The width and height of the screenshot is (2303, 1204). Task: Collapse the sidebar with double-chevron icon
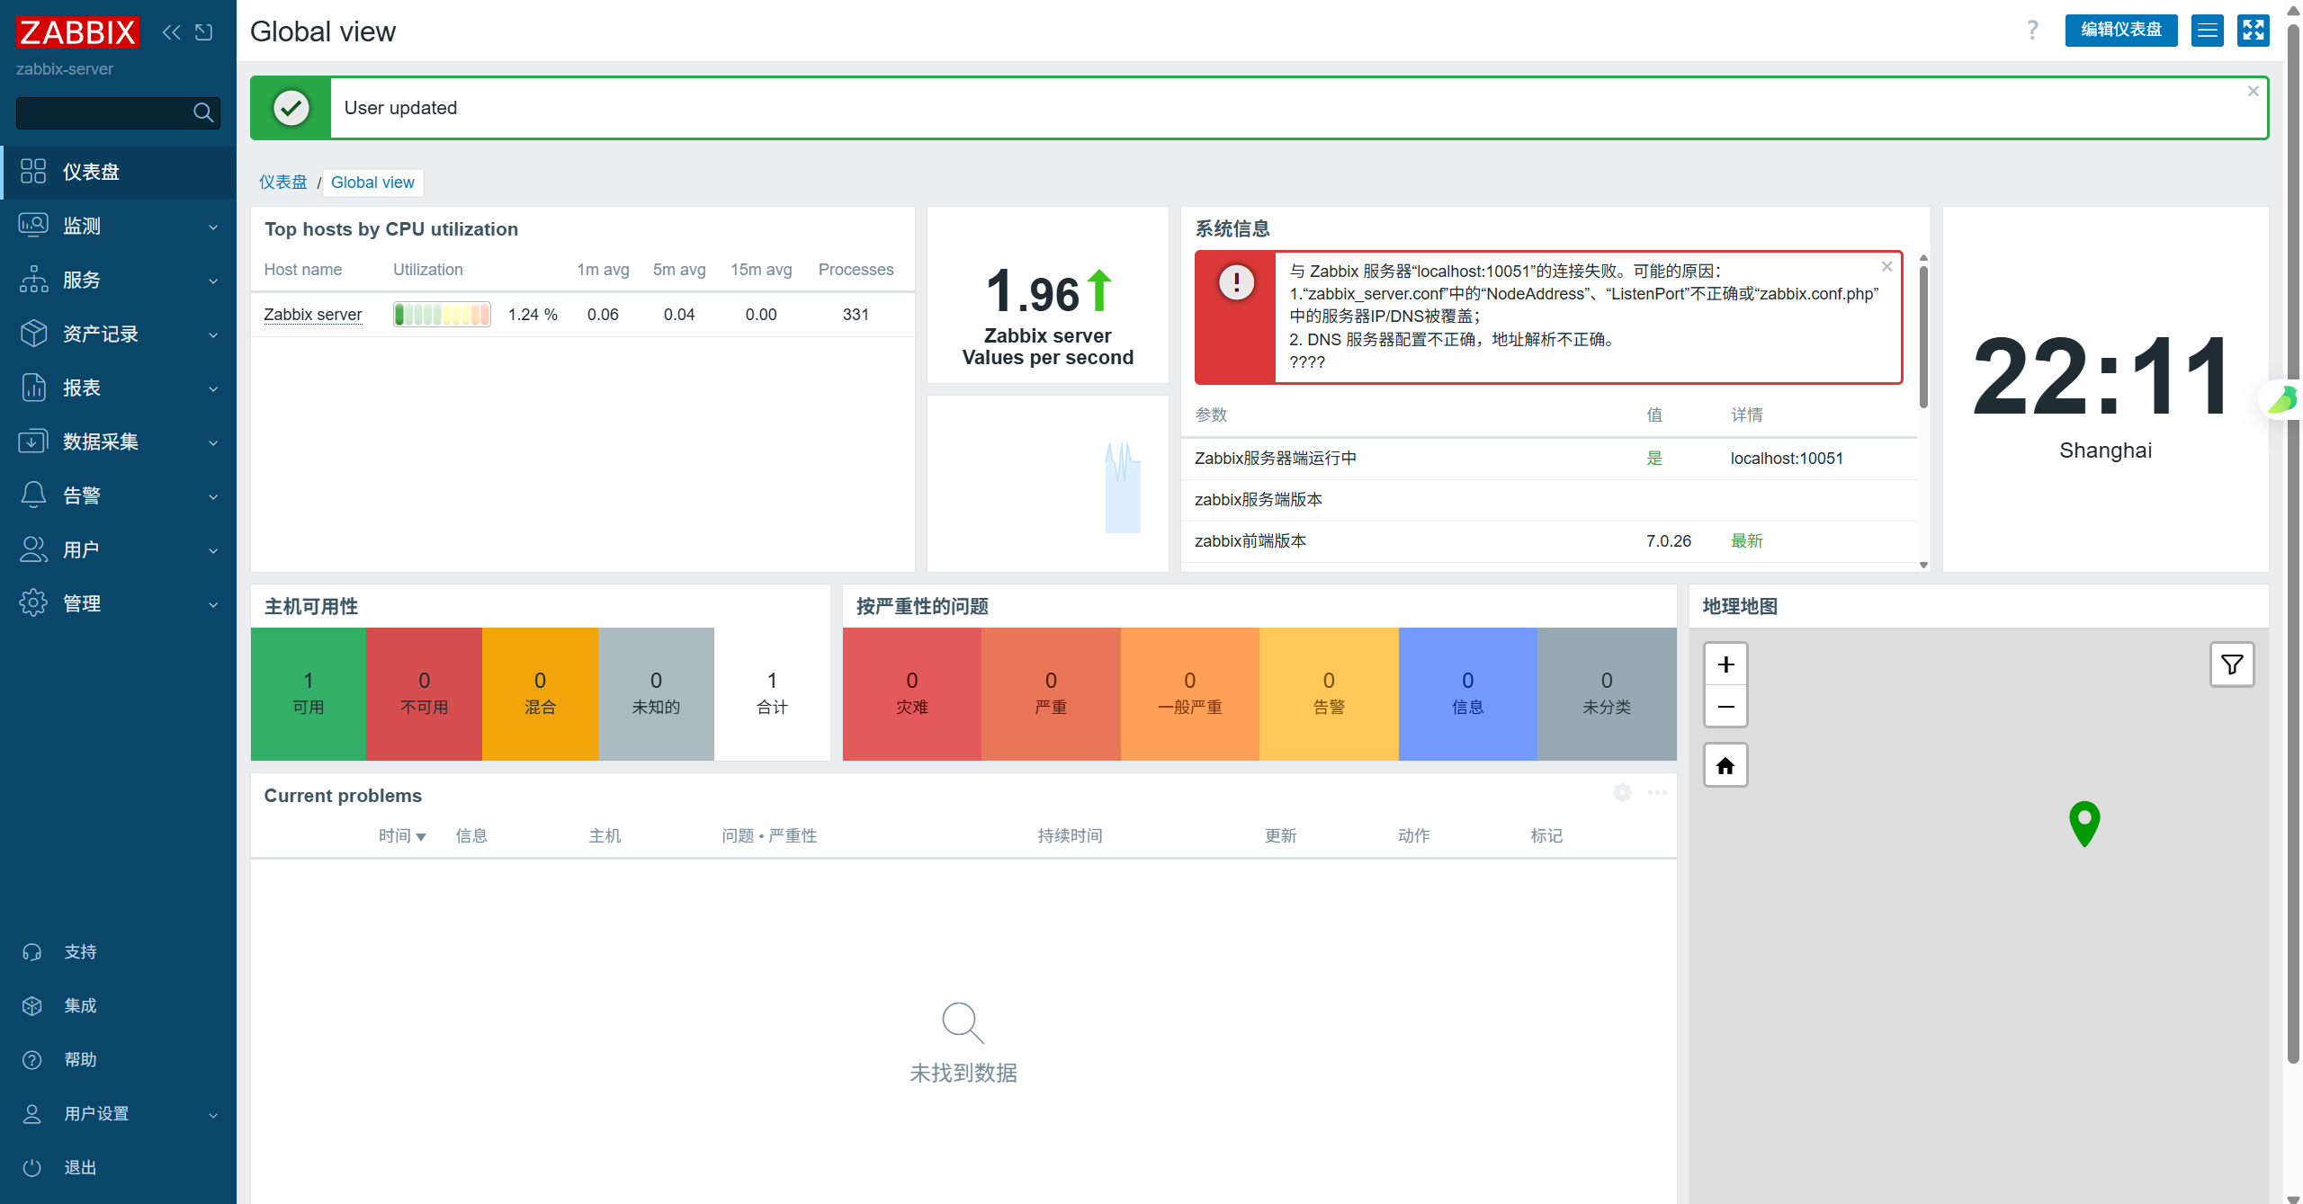[x=171, y=32]
